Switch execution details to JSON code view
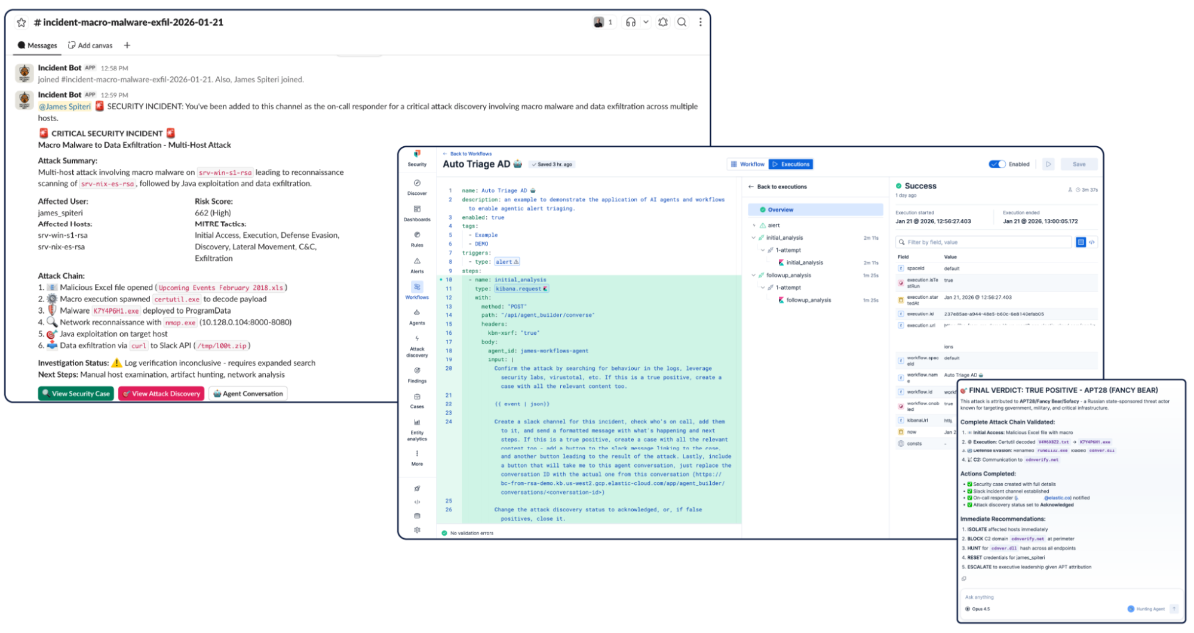 click(x=1092, y=242)
